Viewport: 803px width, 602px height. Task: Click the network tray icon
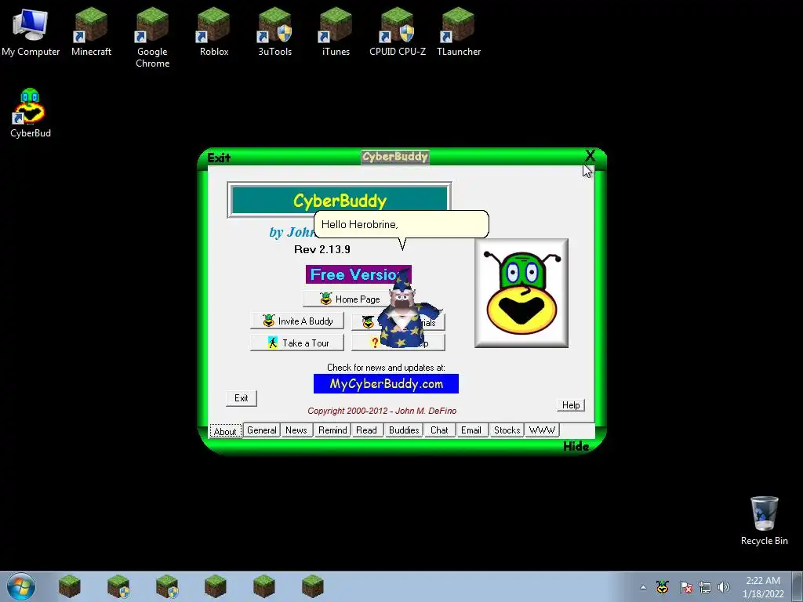pyautogui.click(x=705, y=587)
